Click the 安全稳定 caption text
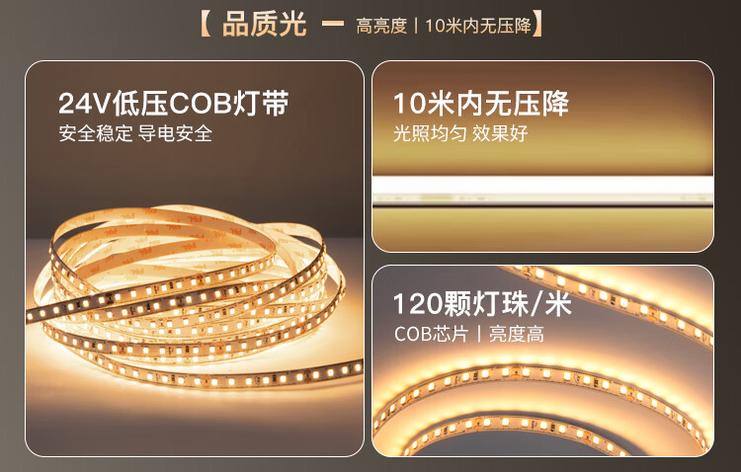741x472 pixels. (x=95, y=133)
